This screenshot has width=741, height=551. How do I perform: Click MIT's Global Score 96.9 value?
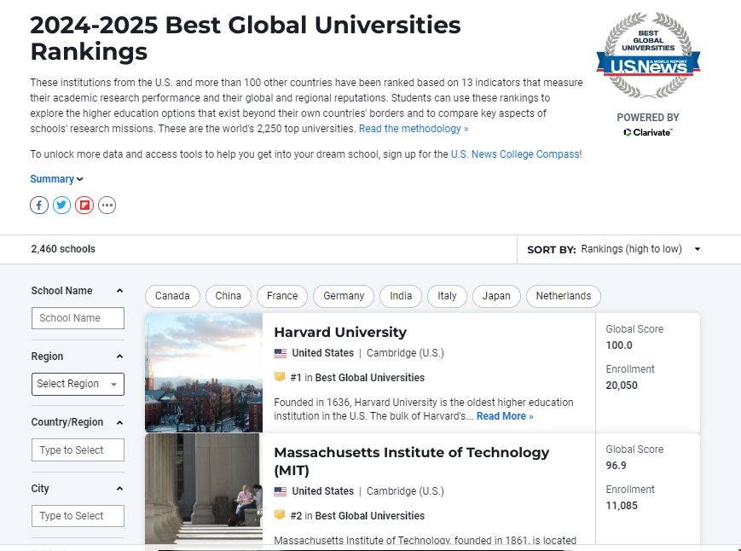click(617, 466)
